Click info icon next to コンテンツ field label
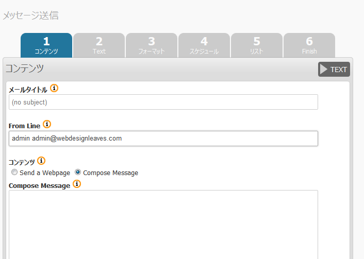Viewport: 364px width, 259px height. coord(41,160)
